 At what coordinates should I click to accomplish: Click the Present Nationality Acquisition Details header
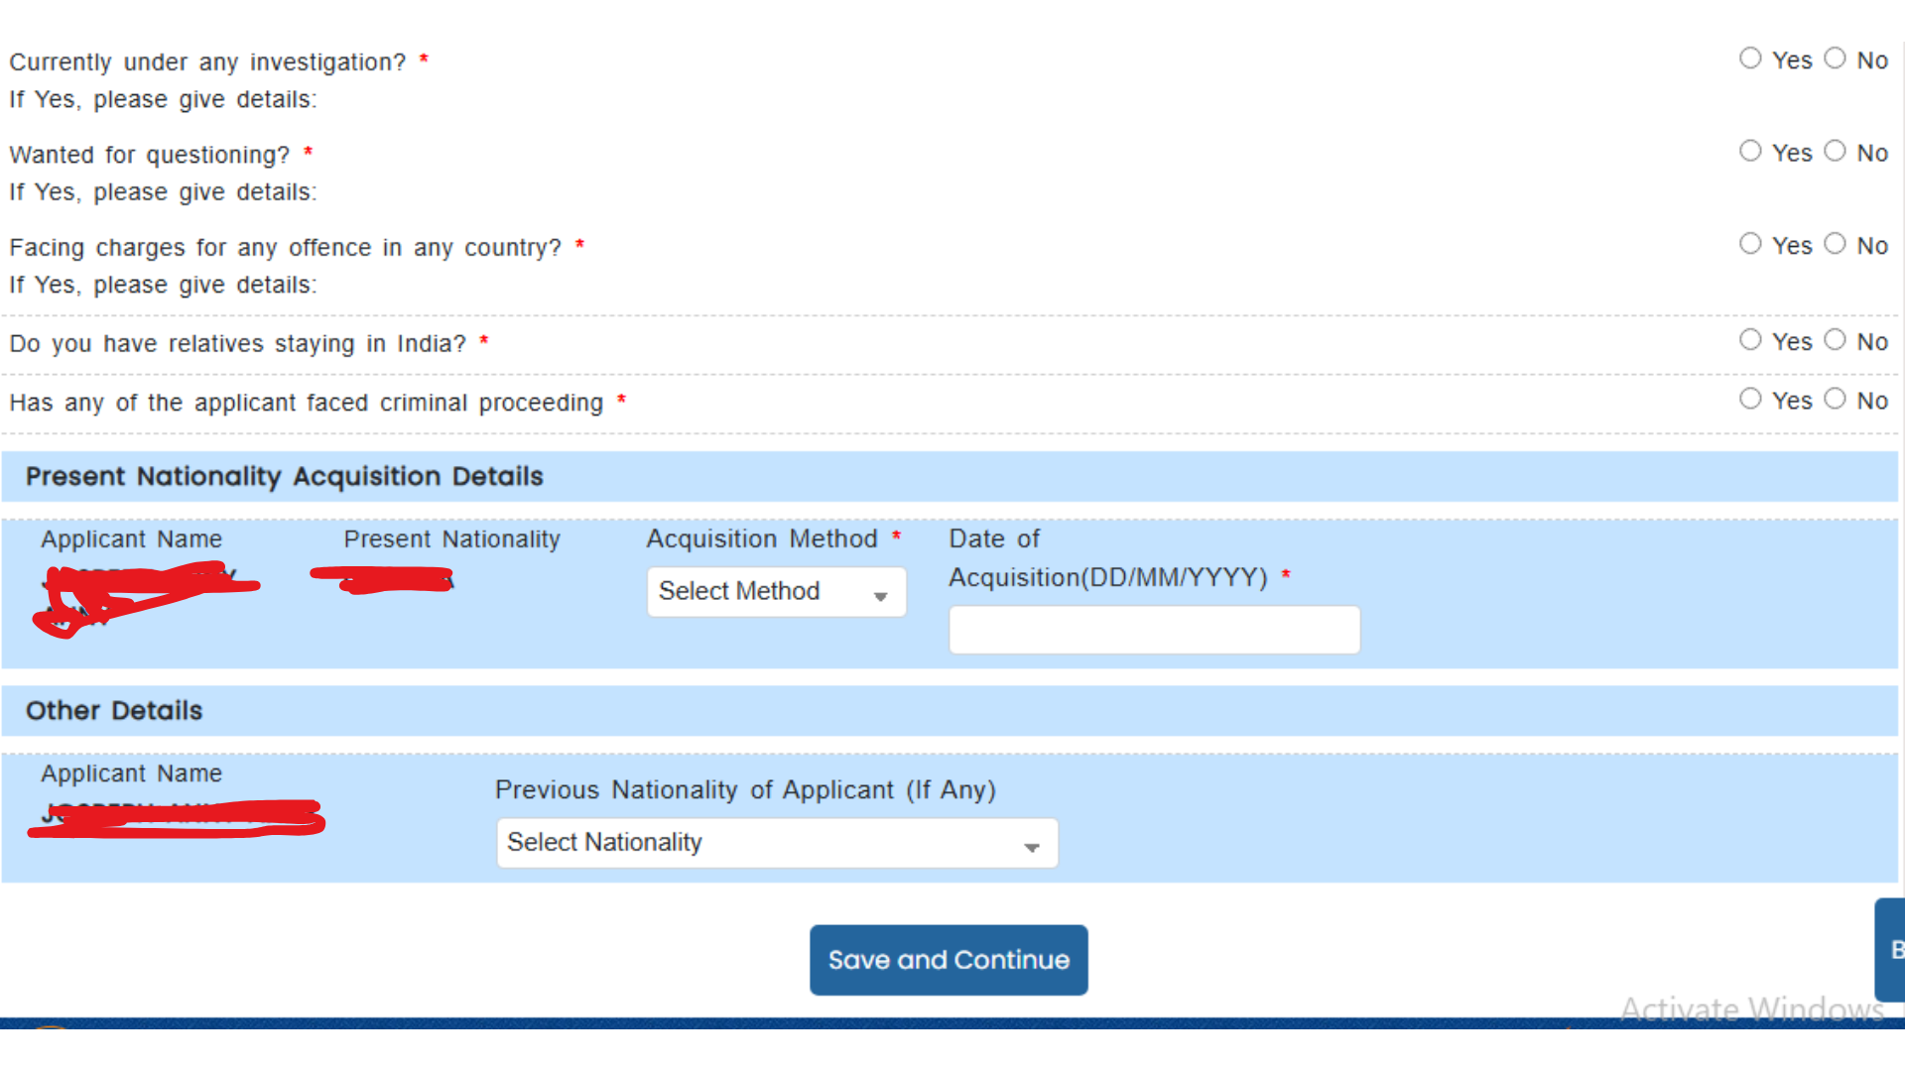click(x=285, y=477)
